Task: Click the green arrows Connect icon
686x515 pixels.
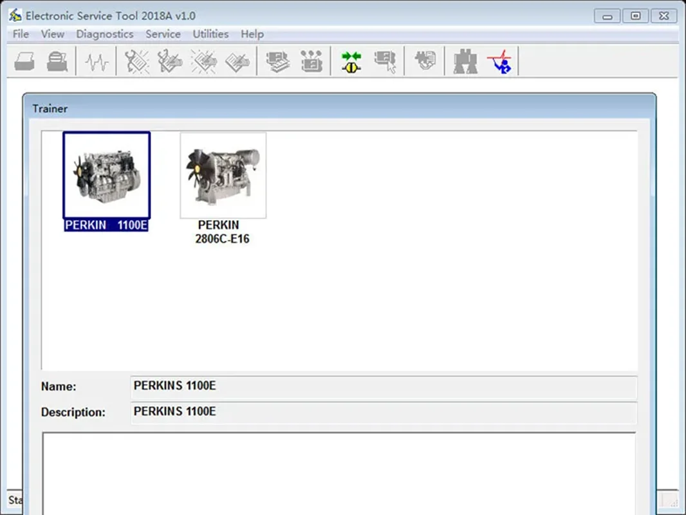Action: (x=351, y=62)
